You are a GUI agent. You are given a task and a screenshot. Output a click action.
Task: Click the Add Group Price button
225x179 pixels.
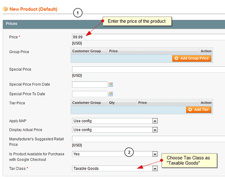pyautogui.click(x=191, y=58)
